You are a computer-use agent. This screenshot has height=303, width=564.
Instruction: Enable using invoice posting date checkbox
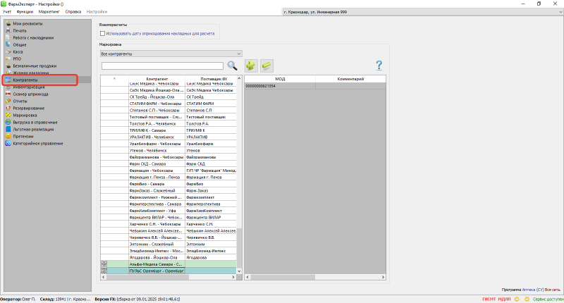pos(103,33)
